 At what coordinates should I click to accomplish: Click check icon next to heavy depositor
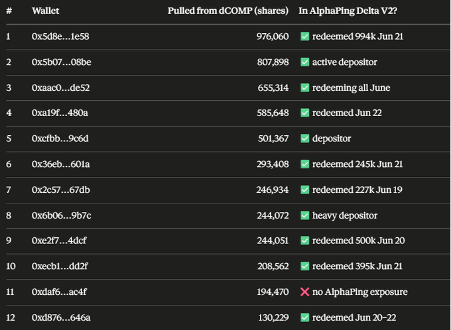click(x=304, y=215)
